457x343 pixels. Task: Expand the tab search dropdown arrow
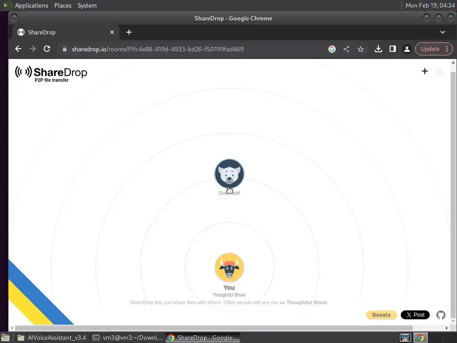click(443, 32)
